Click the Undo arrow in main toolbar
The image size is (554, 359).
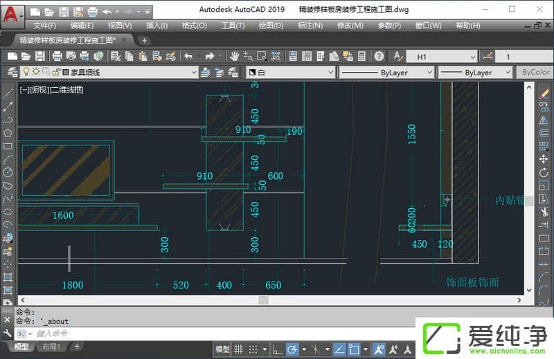coord(188,56)
